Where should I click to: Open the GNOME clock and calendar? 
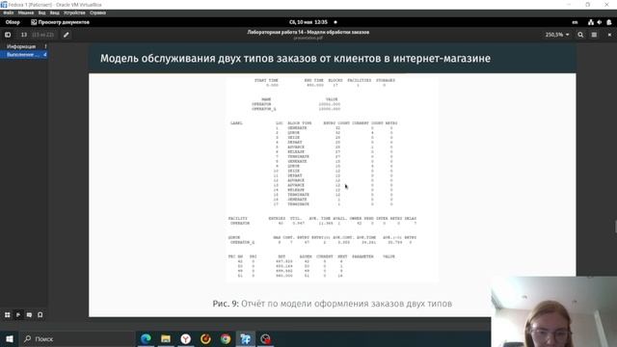[308, 22]
